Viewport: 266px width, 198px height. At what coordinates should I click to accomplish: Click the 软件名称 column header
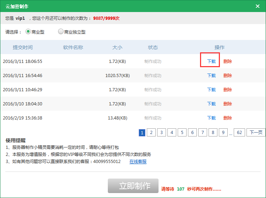coord(73,47)
